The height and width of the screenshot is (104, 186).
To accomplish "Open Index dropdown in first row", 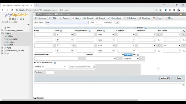I will point(172,35).
